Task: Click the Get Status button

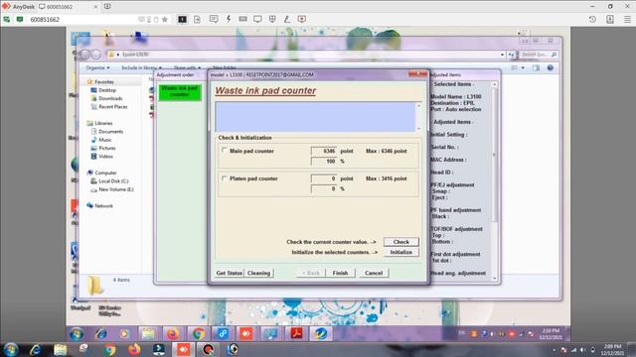Action: coord(230,273)
